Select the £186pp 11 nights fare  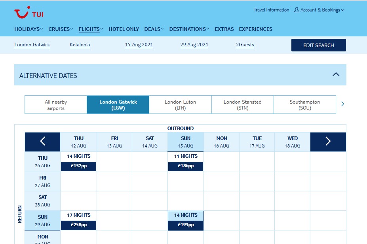pos(186,166)
